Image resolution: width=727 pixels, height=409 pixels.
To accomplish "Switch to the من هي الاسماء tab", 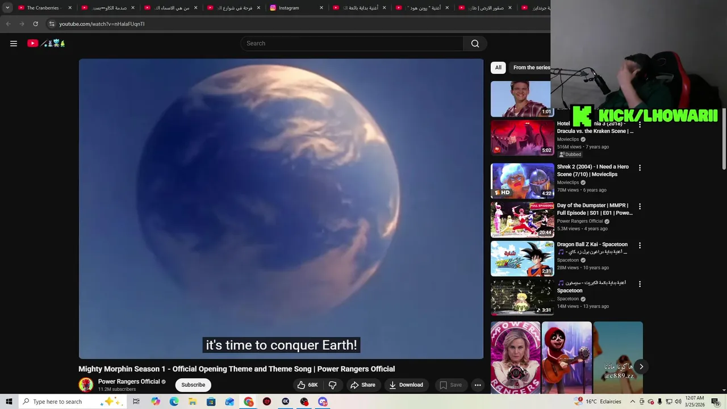I will [170, 8].
